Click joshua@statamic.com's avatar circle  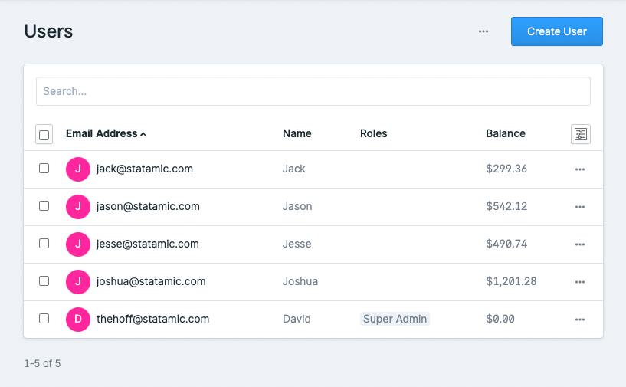coord(78,282)
